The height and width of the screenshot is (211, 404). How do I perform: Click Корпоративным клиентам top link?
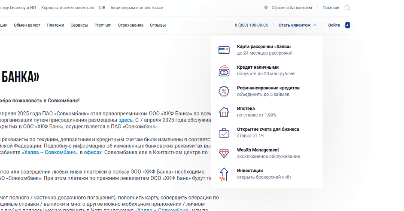click(x=67, y=8)
